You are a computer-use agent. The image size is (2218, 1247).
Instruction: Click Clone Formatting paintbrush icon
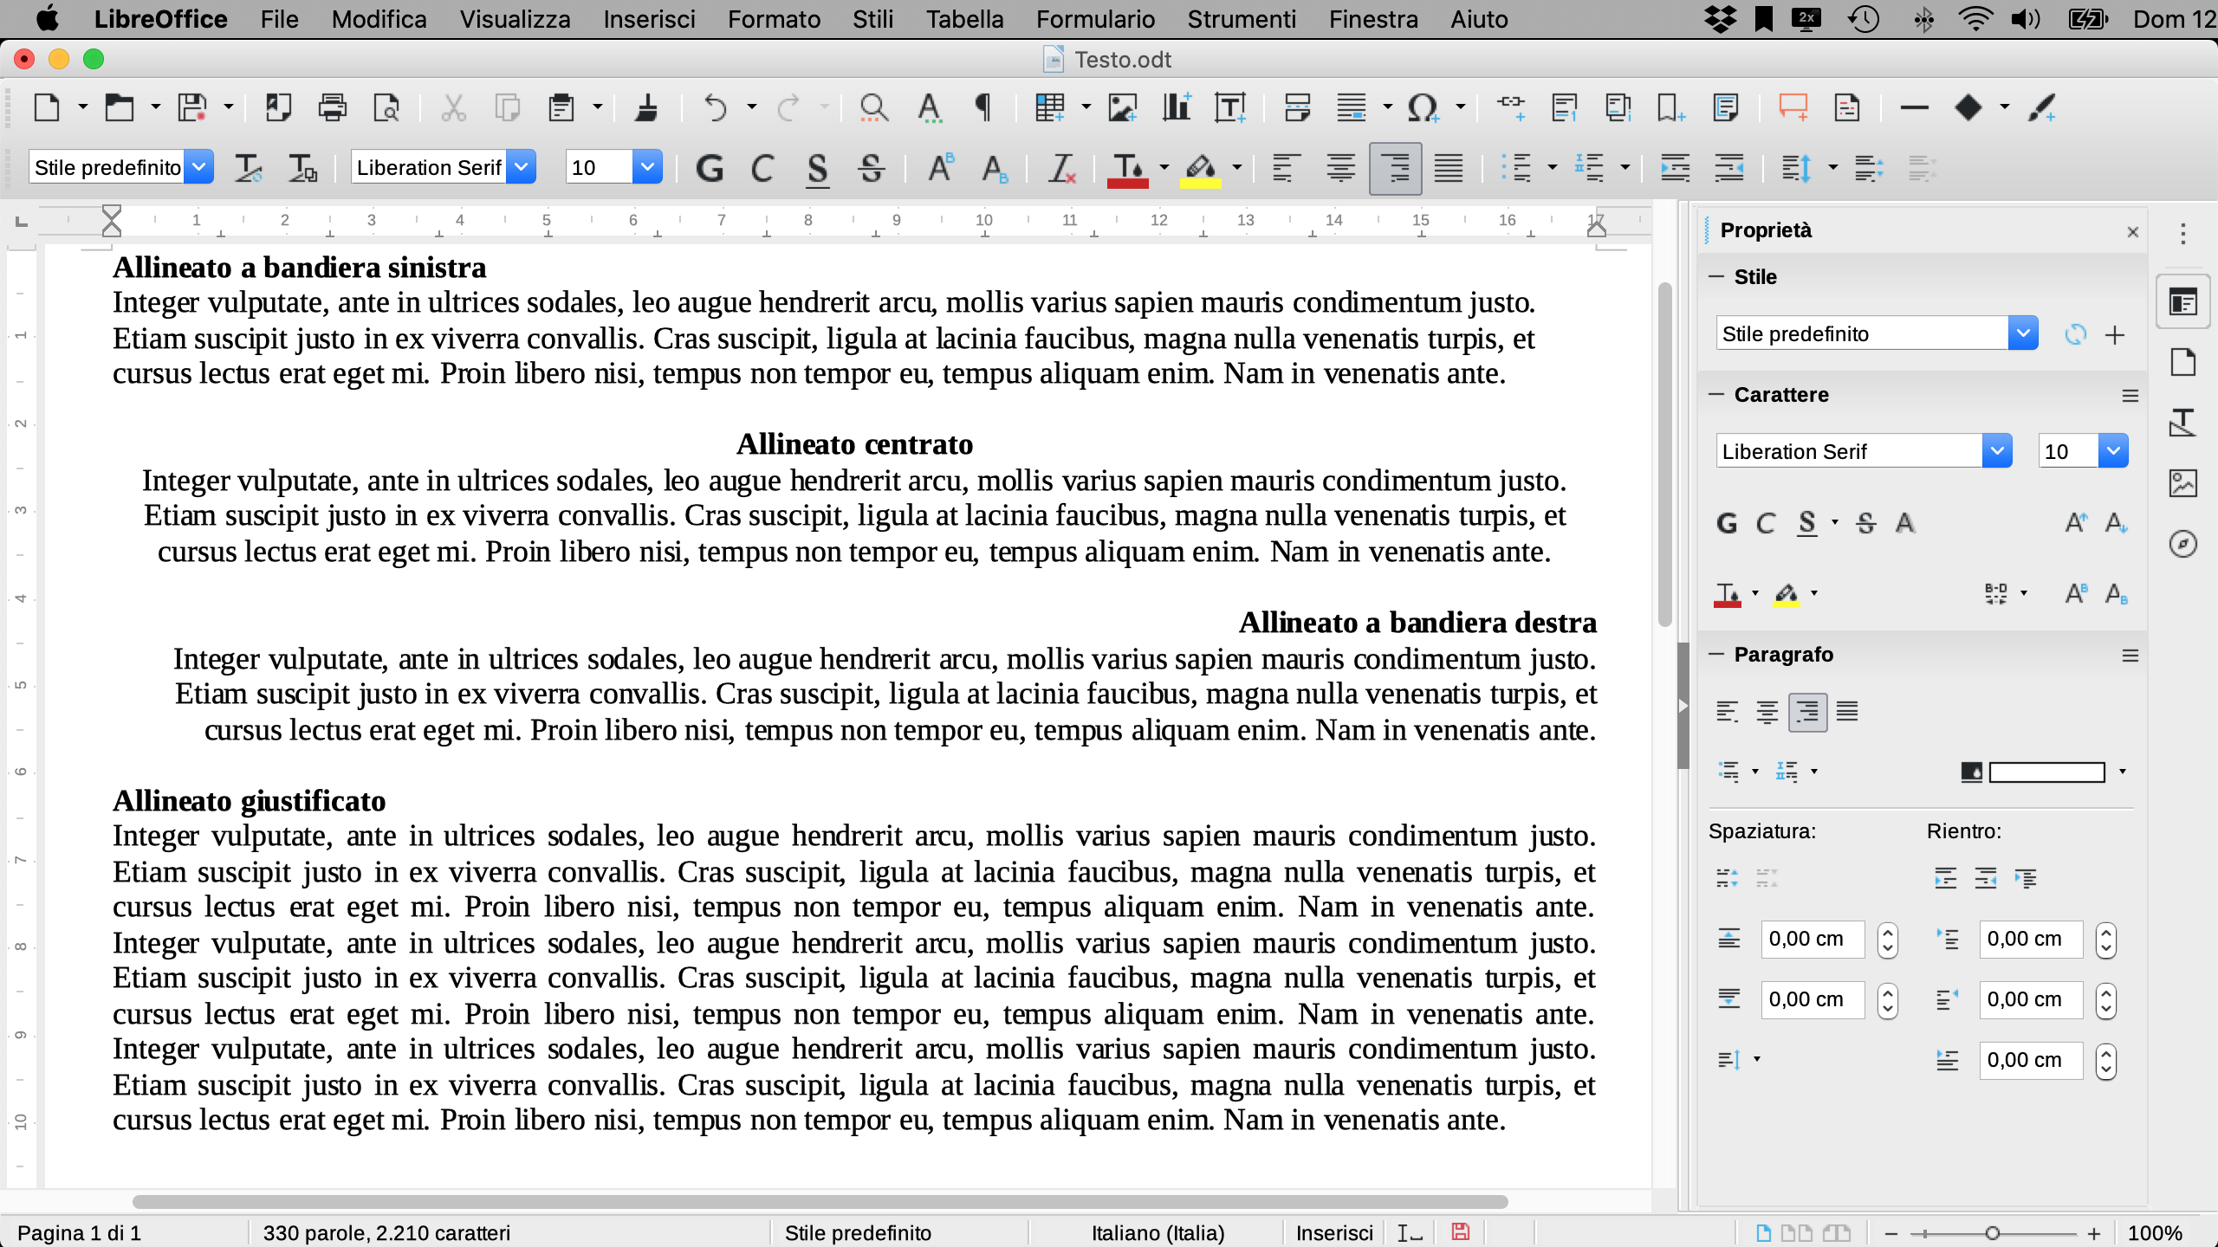(646, 107)
